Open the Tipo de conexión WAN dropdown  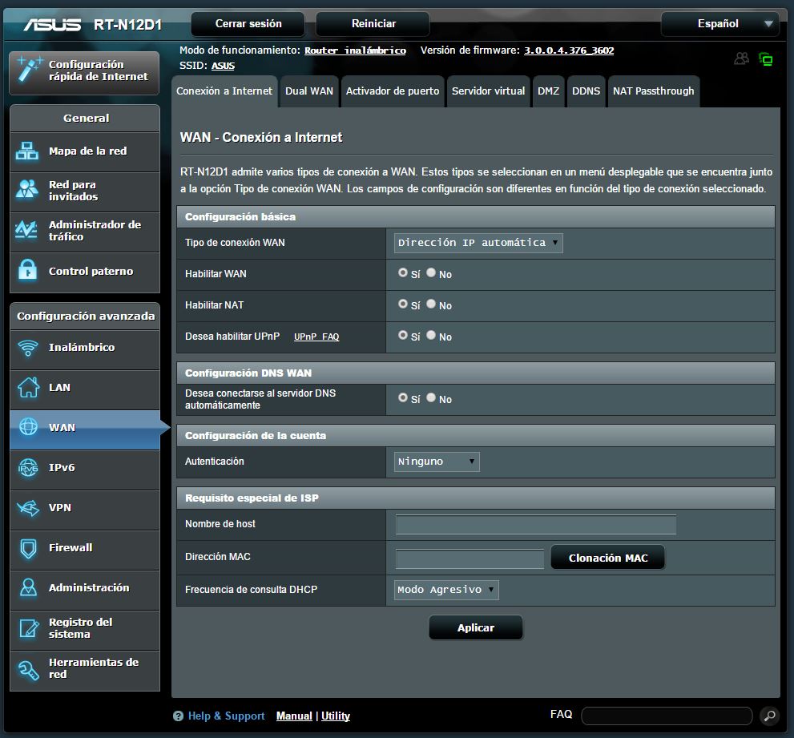click(x=478, y=243)
